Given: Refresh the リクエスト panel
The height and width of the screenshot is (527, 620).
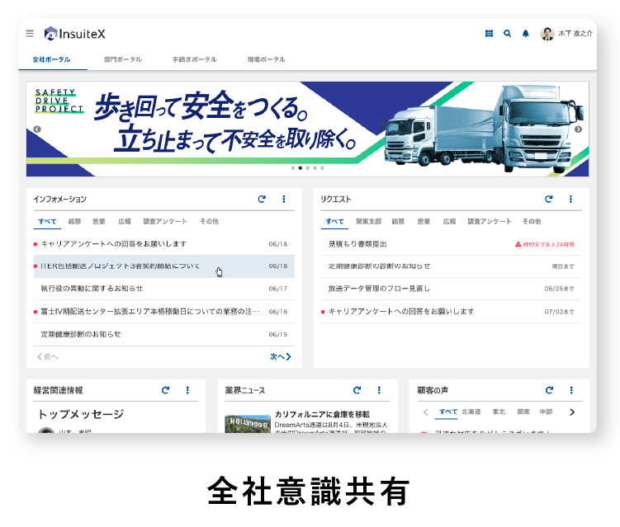Looking at the screenshot, I should [548, 199].
